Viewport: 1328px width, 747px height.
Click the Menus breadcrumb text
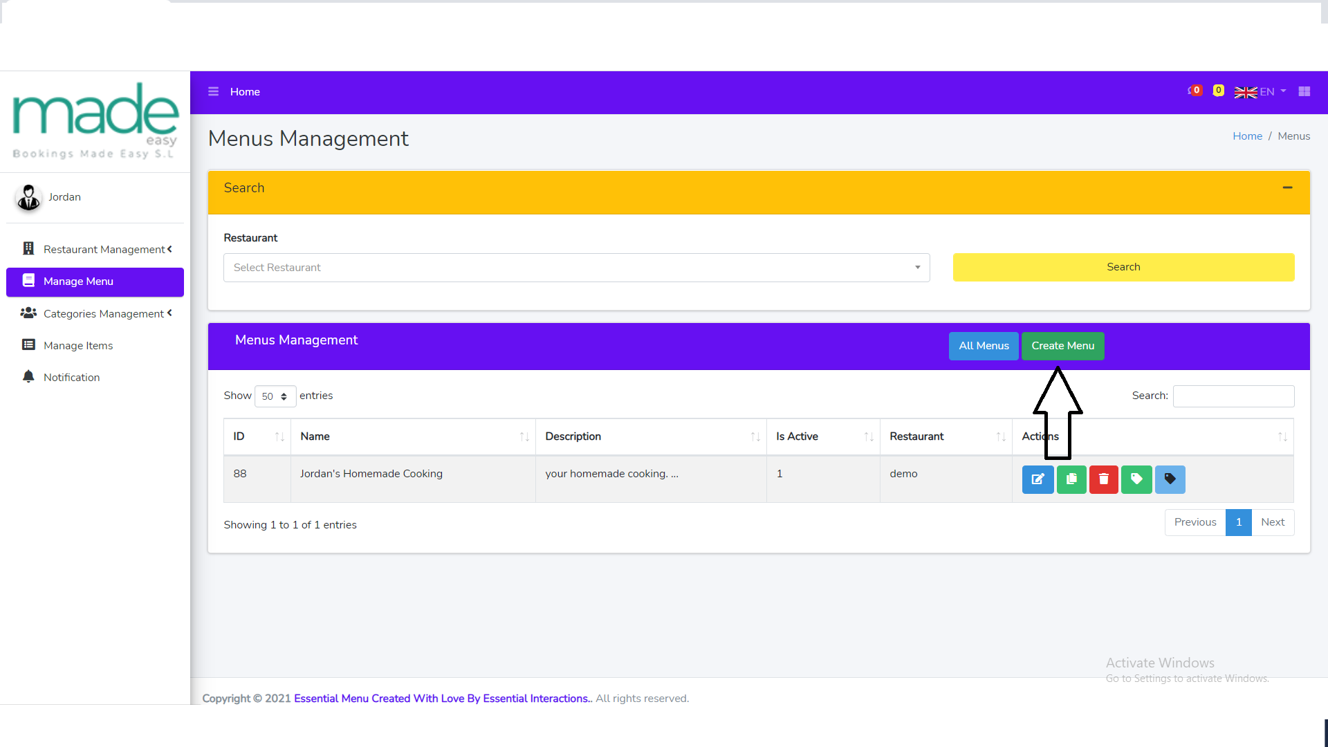(1293, 136)
